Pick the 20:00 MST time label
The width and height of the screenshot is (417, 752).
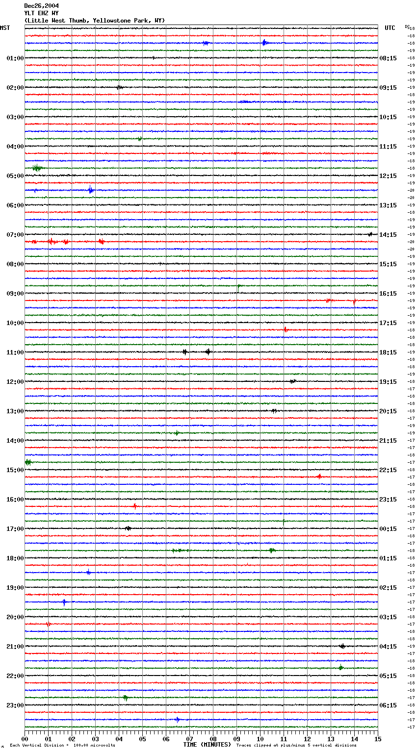[15, 617]
